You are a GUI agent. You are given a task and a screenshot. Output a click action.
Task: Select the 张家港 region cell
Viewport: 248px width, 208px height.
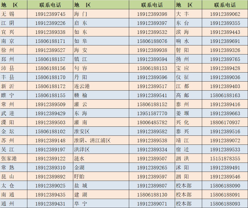pos(9,159)
